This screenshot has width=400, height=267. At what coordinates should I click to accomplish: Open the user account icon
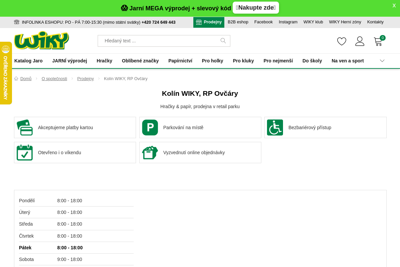[x=360, y=41]
